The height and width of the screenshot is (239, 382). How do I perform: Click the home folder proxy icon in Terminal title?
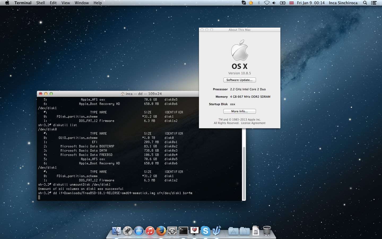tap(123, 94)
